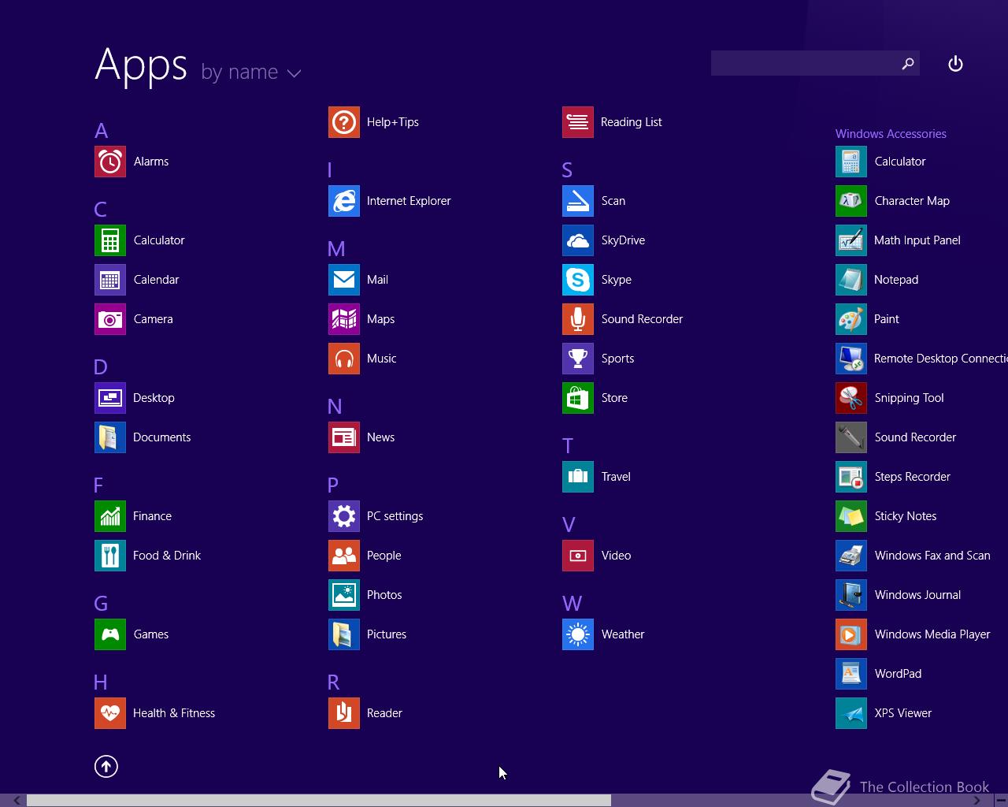The height and width of the screenshot is (807, 1008).
Task: Open the Sticky Notes icon
Action: pyautogui.click(x=851, y=516)
